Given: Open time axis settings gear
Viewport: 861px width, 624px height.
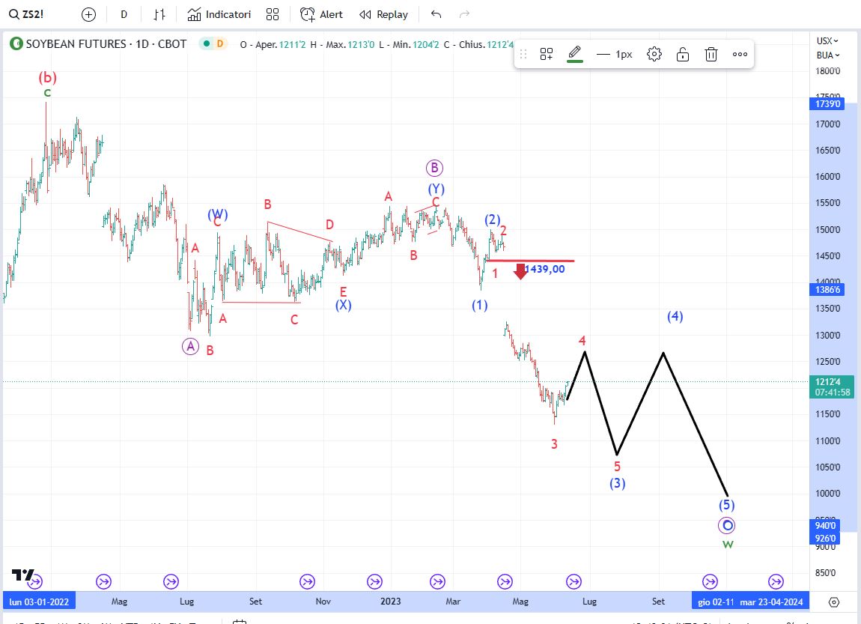Looking at the screenshot, I should coord(833,602).
